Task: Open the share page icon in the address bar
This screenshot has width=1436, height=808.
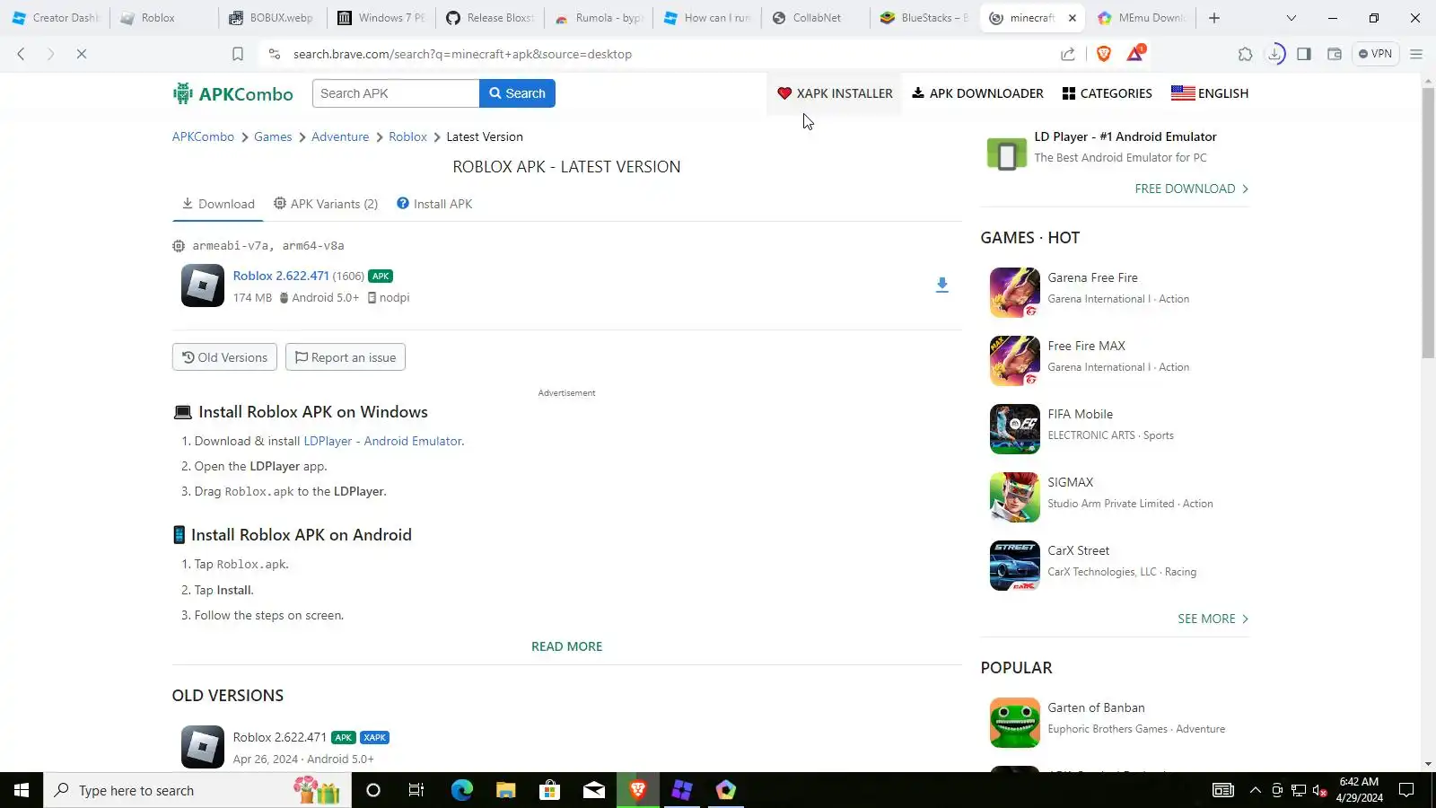Action: point(1068,54)
